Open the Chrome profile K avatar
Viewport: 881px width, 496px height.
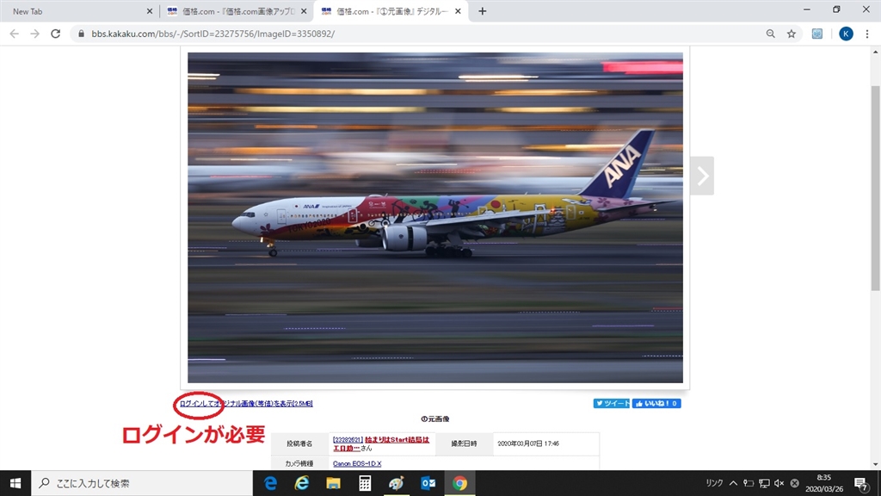(x=846, y=34)
